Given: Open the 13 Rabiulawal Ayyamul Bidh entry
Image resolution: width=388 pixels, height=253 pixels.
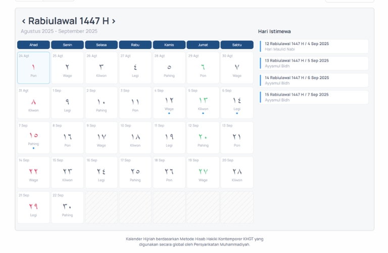Looking at the screenshot, I should point(314,63).
